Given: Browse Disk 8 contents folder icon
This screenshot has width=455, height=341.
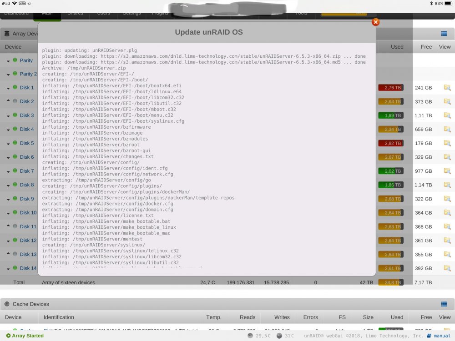Looking at the screenshot, I should coord(447,185).
